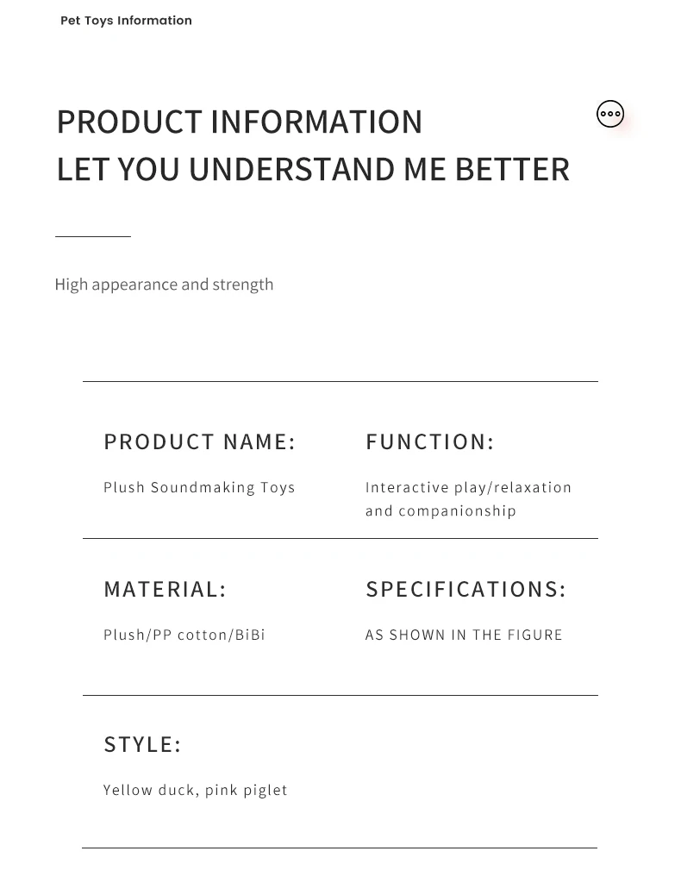
Task: Click the short divider under headline
Action: (x=93, y=235)
